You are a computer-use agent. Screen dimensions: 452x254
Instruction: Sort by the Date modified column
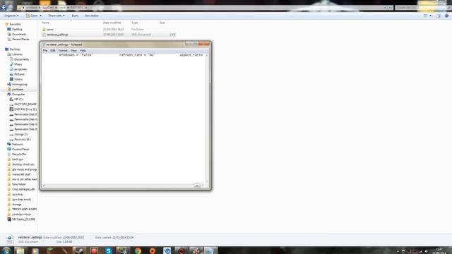[x=112, y=23]
